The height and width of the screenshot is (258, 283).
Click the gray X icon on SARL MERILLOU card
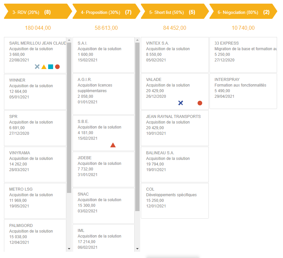[x=37, y=66]
